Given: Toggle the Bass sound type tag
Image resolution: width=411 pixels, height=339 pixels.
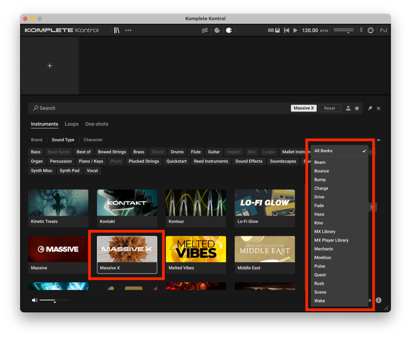Looking at the screenshot, I should pyautogui.click(x=36, y=152).
